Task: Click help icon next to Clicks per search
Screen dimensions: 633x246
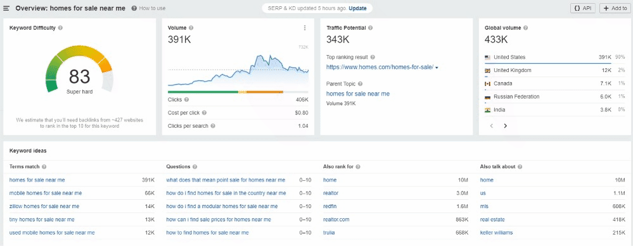Action: pos(213,126)
